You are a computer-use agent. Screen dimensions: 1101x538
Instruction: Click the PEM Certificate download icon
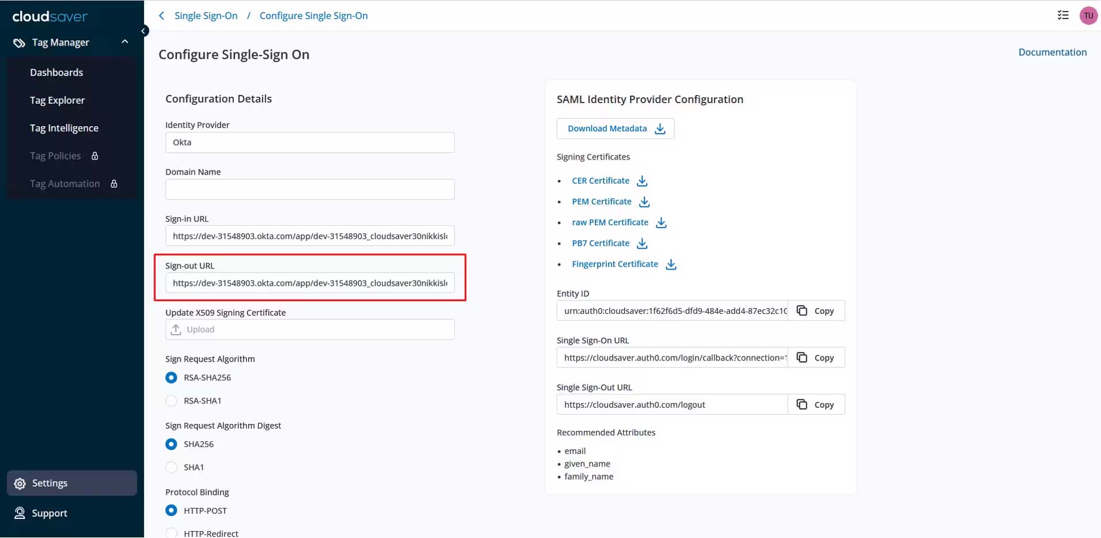click(644, 202)
